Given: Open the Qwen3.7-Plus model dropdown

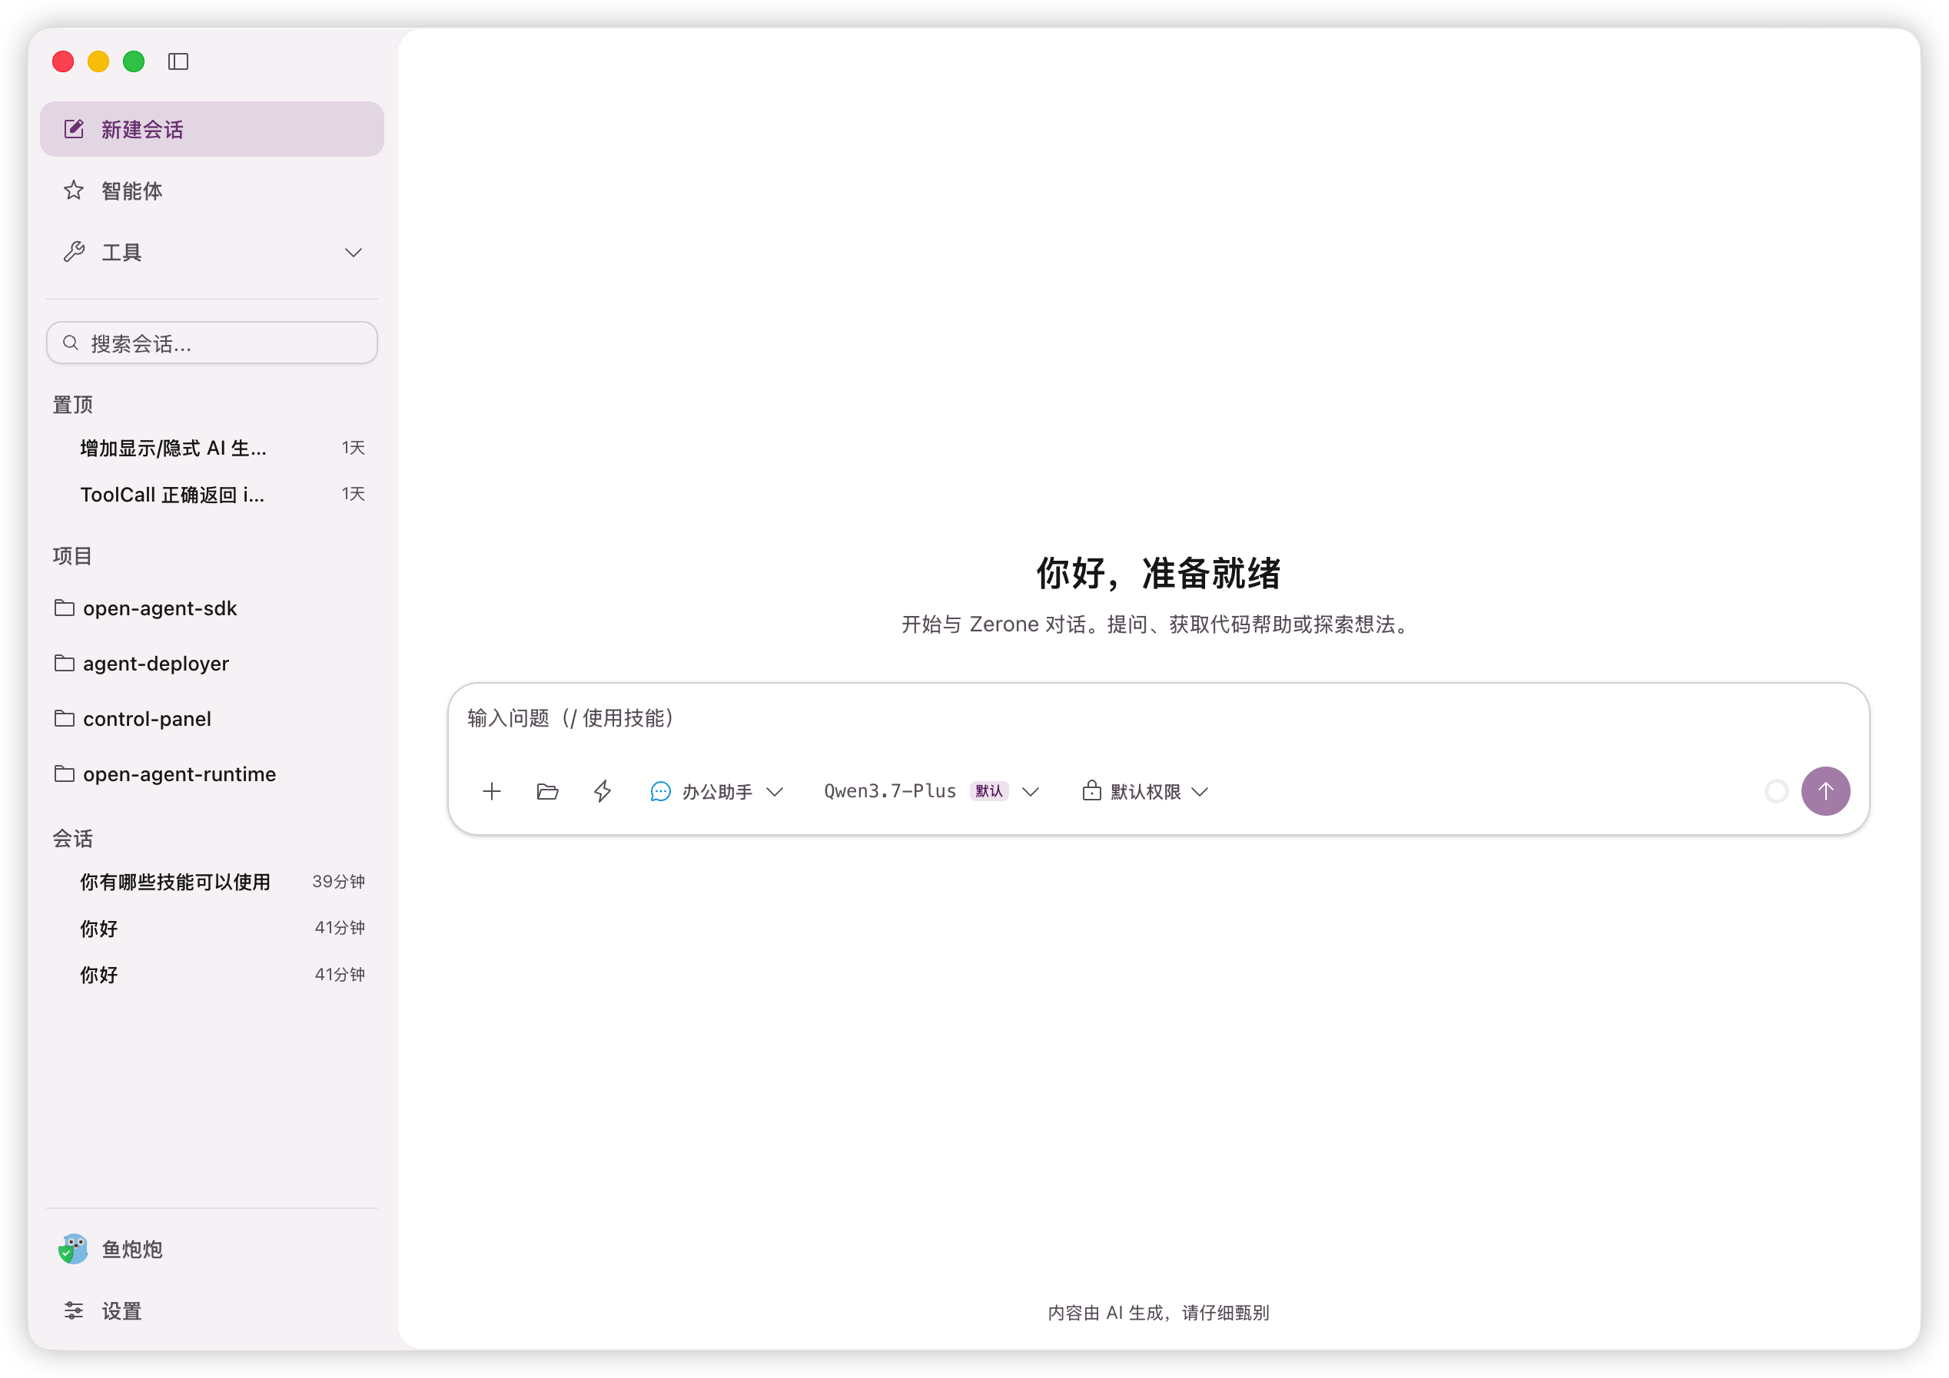Looking at the screenshot, I should pos(931,792).
